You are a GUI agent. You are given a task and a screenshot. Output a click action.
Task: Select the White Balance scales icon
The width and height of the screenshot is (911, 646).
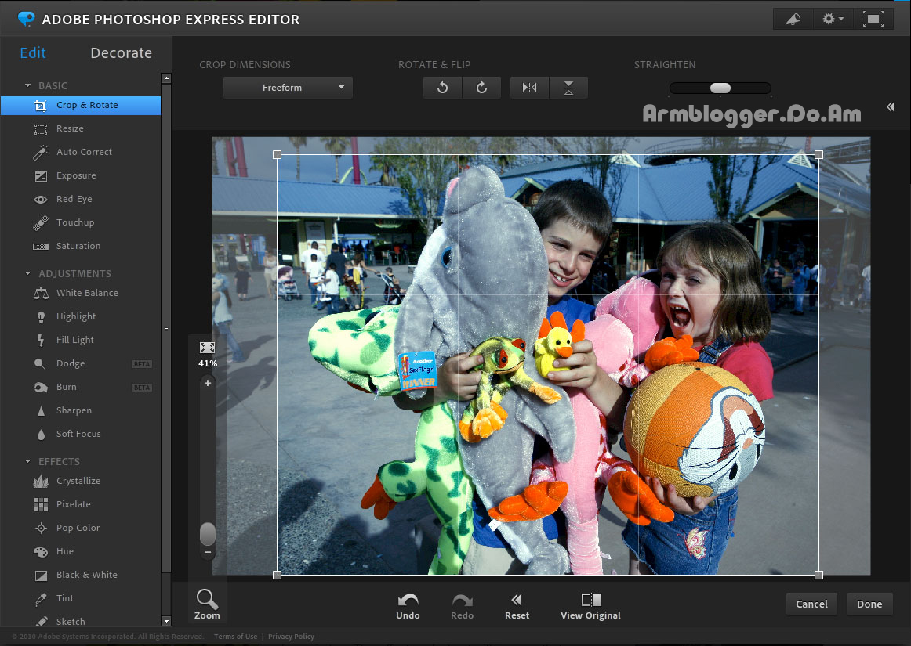pos(41,293)
